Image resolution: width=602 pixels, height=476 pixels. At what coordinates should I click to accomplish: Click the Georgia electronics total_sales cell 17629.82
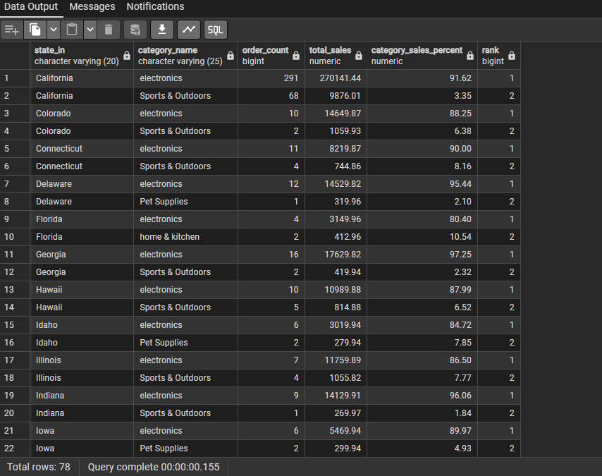[336, 255]
